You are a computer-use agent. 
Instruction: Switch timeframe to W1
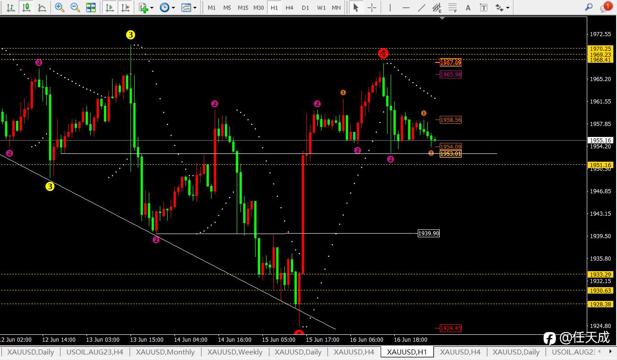click(x=321, y=8)
